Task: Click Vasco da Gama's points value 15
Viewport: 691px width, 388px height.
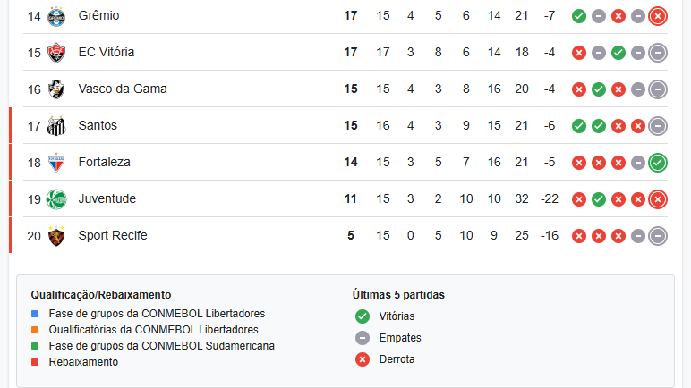Action: [x=351, y=89]
